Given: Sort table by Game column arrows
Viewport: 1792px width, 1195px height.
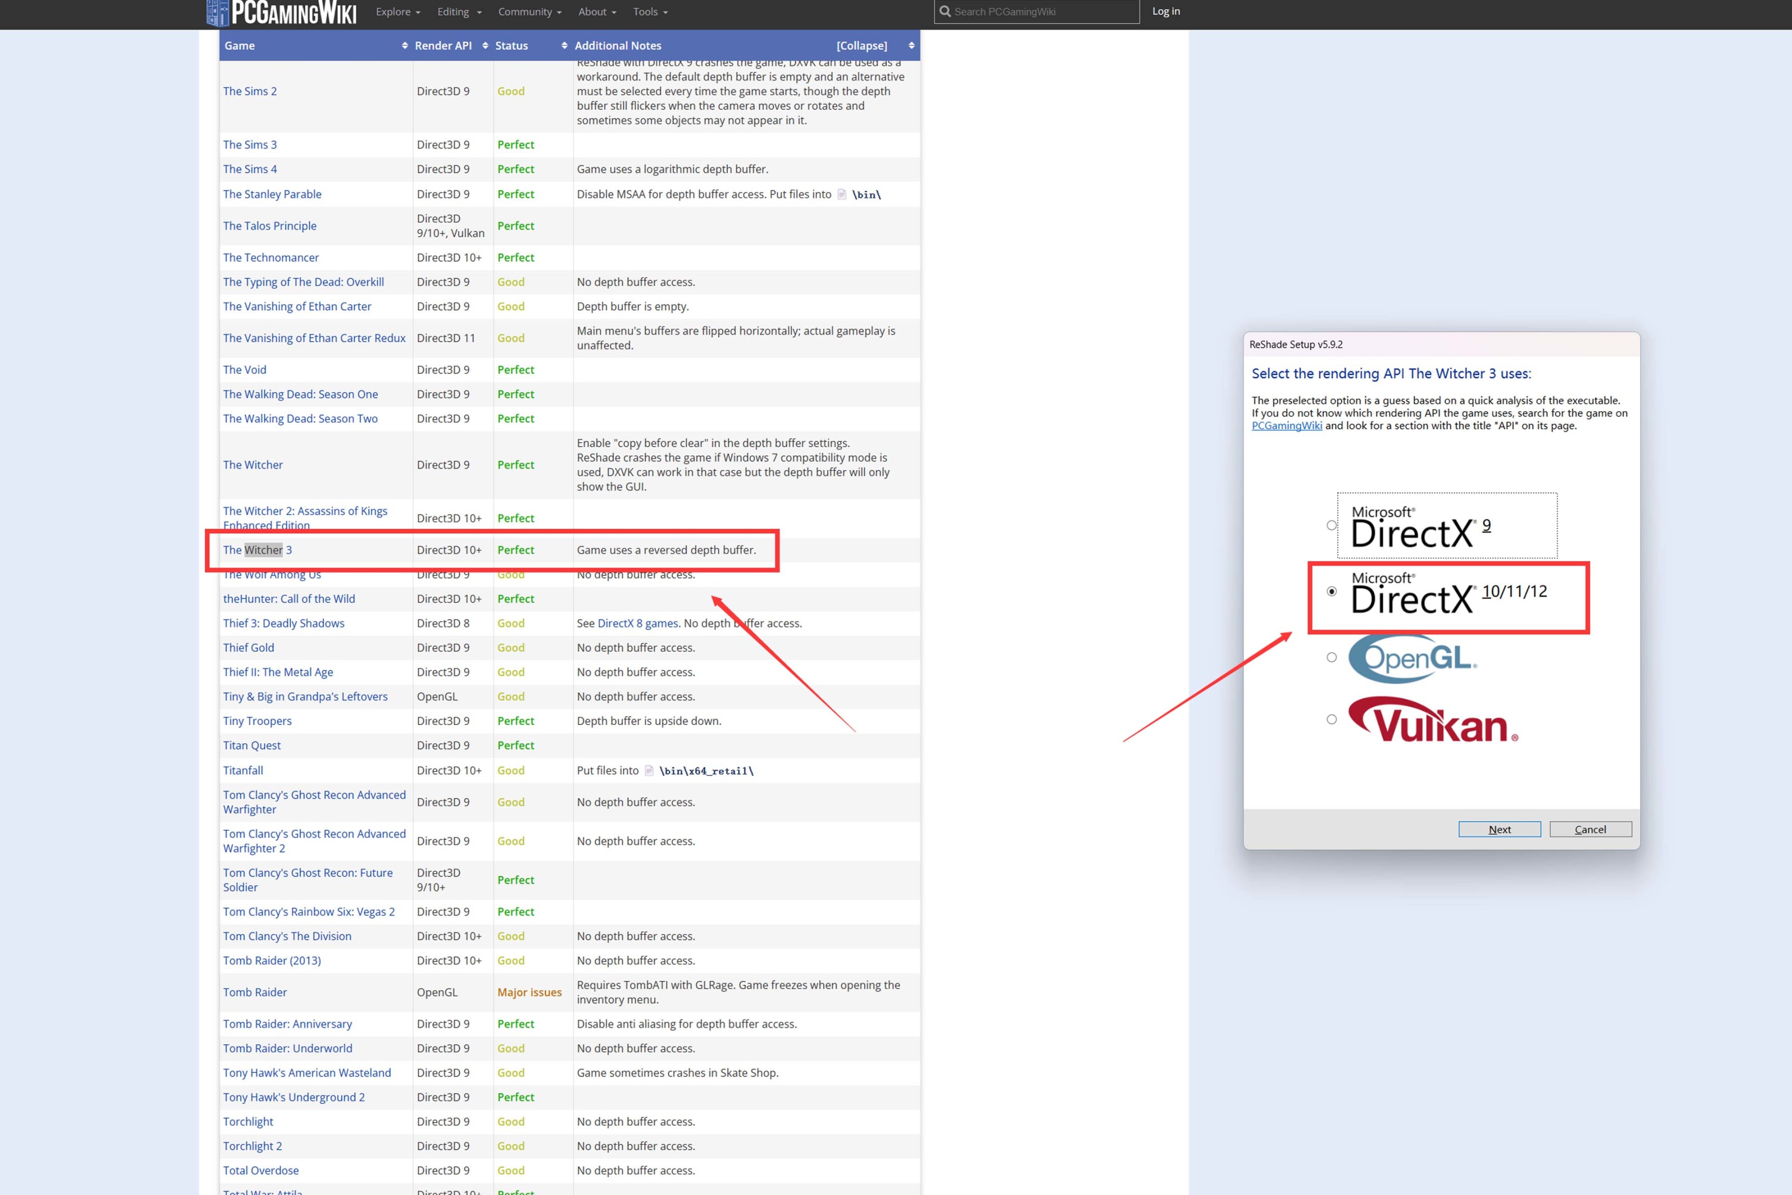Looking at the screenshot, I should tap(405, 46).
